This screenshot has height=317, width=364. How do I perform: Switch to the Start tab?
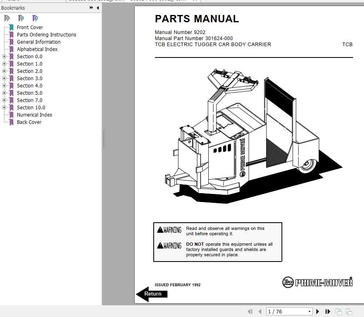point(14,1)
